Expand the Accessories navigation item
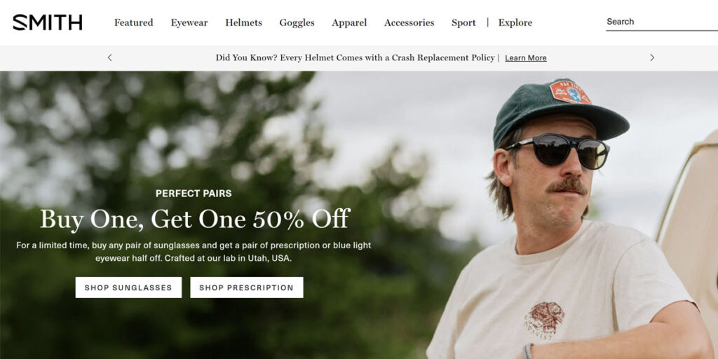718x359 pixels. 409,22
